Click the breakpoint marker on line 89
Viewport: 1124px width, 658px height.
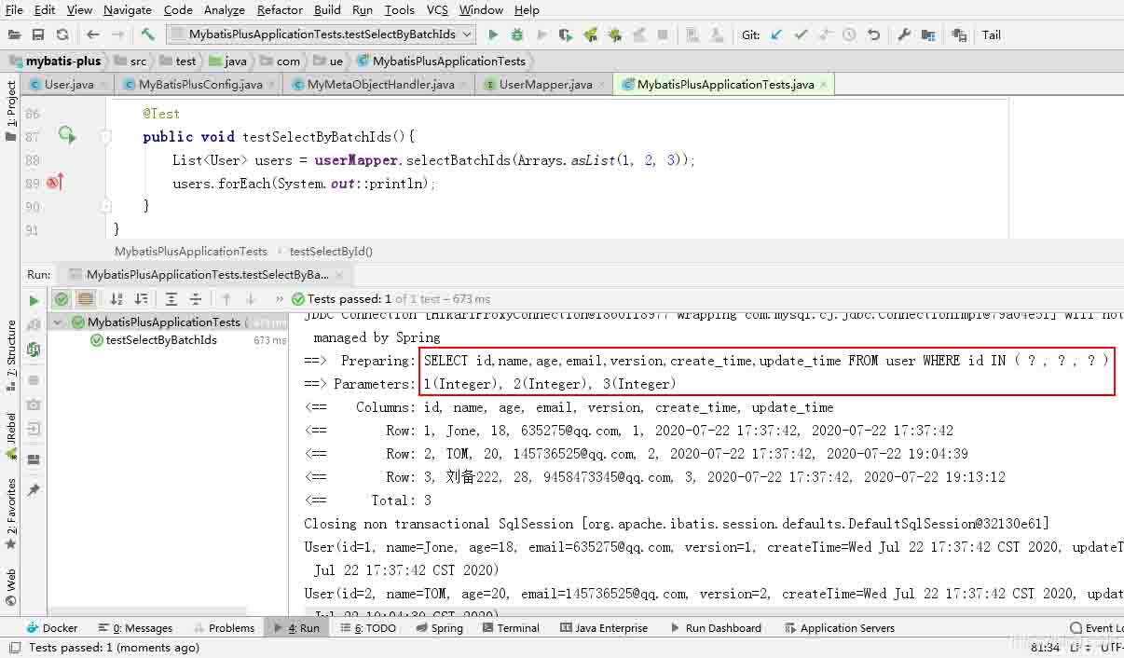55,183
